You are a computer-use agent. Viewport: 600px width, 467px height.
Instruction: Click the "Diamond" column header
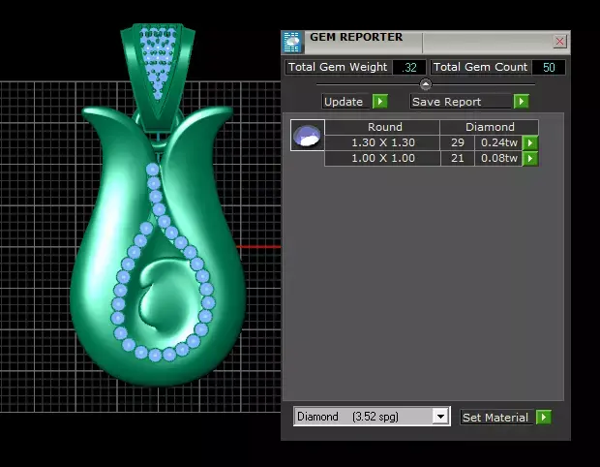490,127
